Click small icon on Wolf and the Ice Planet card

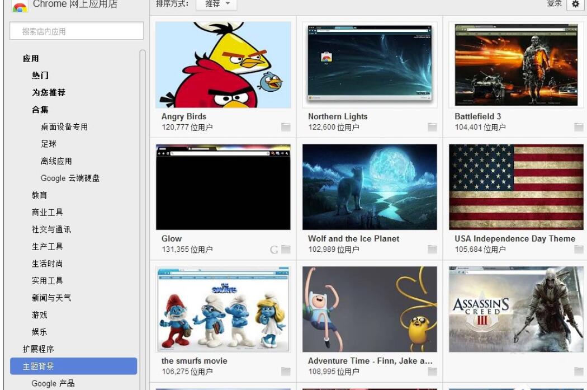[432, 250]
